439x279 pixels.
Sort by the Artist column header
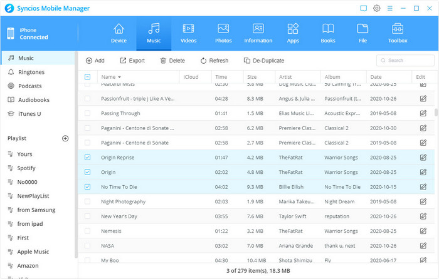pyautogui.click(x=298, y=77)
